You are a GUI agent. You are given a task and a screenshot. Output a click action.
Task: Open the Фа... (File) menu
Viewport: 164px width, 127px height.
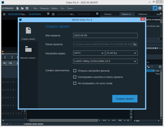pyautogui.click(x=36, y=8)
